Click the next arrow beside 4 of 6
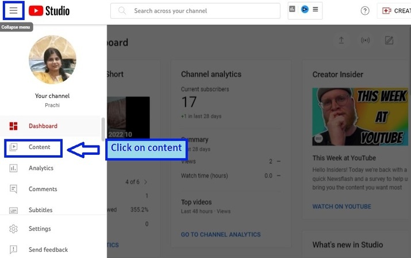 tap(146, 182)
